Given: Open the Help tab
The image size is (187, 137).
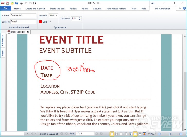Looking at the screenshot, I should (x=144, y=9).
